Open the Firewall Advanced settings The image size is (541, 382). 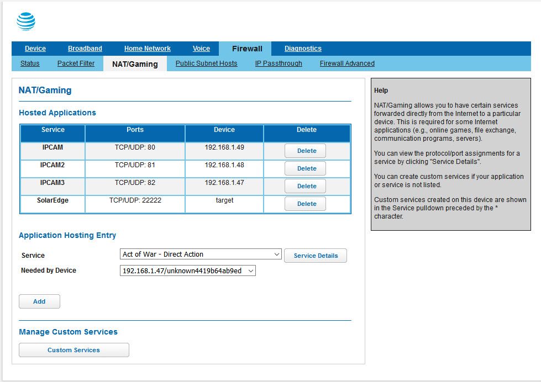click(x=346, y=63)
